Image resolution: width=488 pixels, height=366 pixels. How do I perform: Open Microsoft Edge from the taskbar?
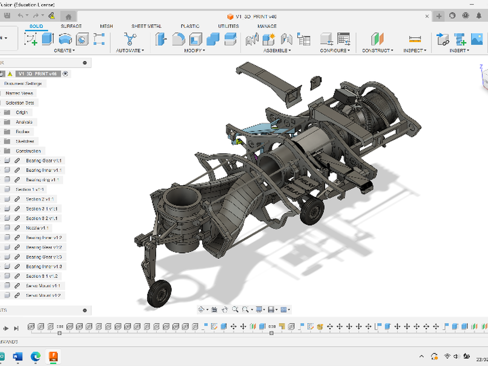pos(36,357)
